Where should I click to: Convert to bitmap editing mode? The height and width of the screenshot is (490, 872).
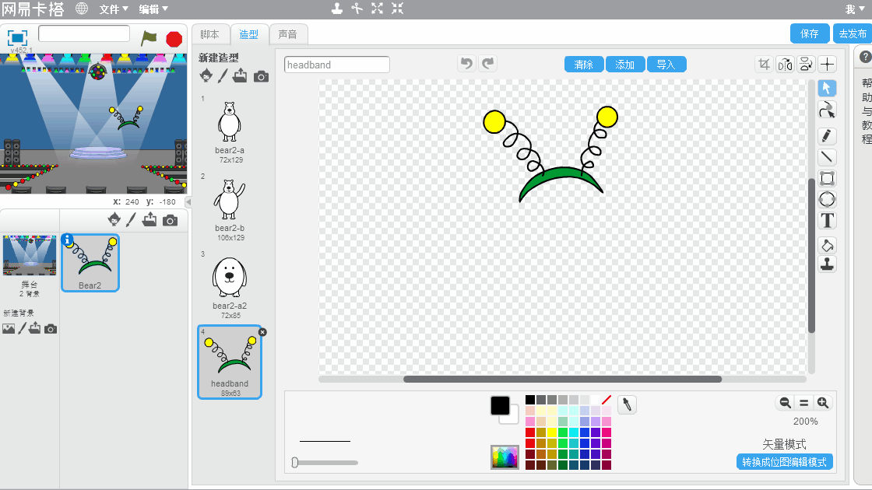[x=785, y=462]
